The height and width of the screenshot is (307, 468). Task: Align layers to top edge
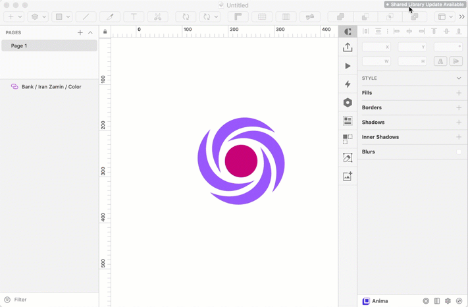coord(434,32)
